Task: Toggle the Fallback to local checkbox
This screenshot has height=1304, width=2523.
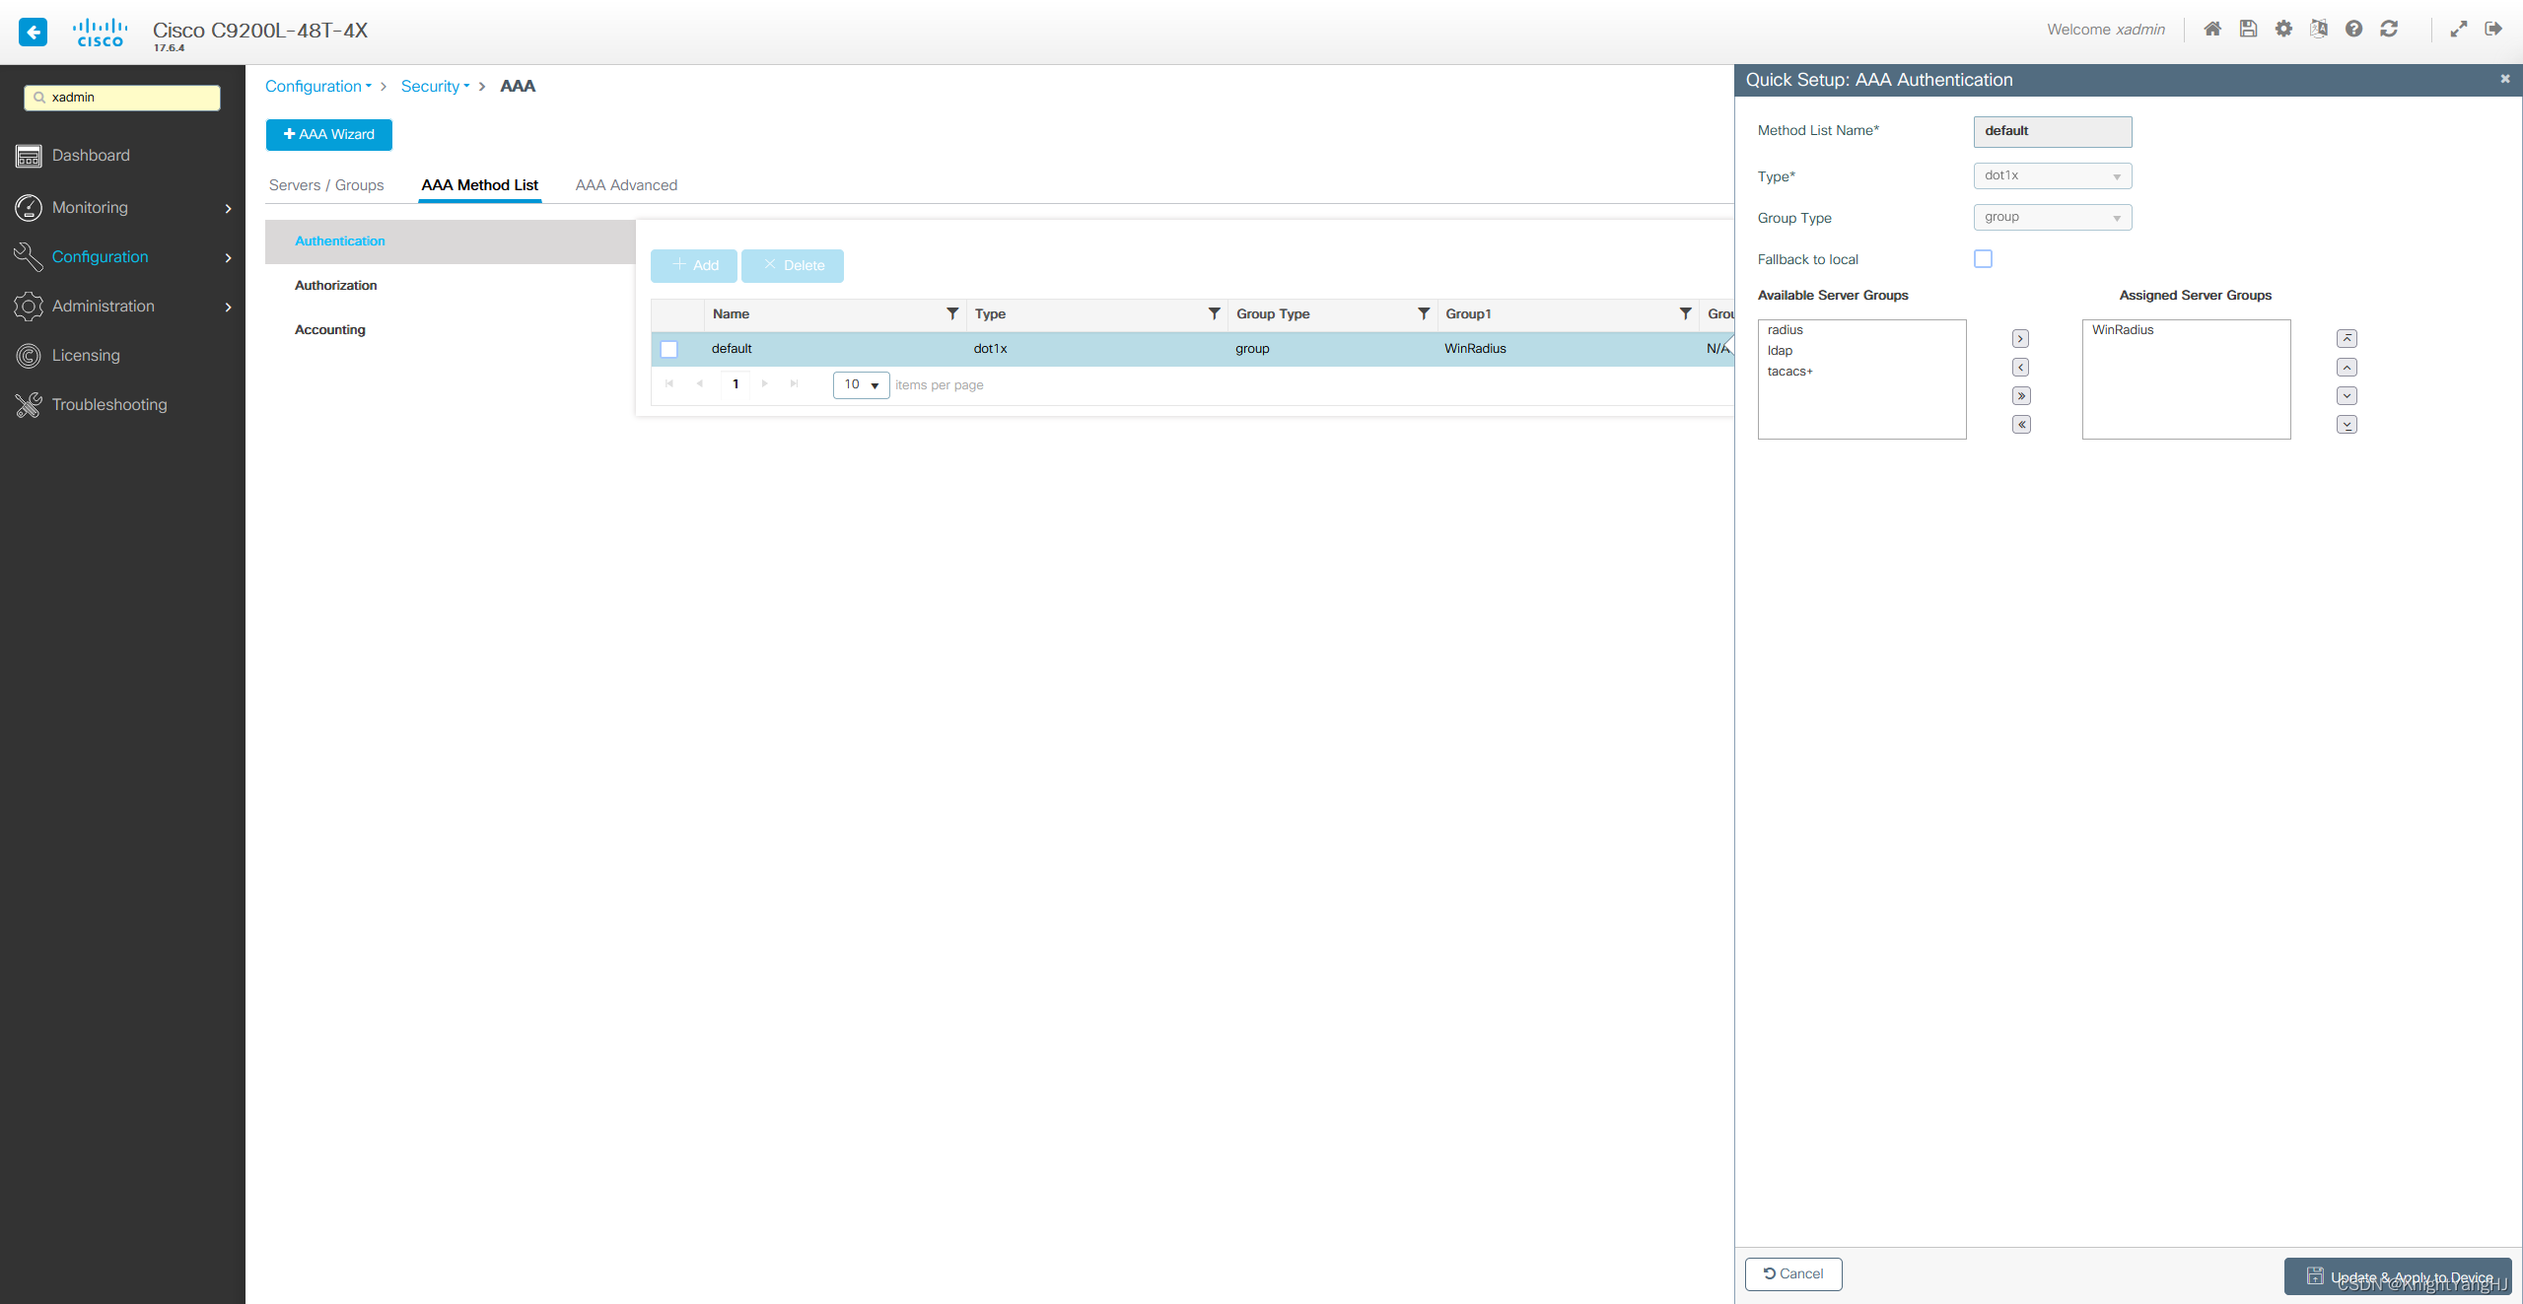Action: (x=1981, y=258)
